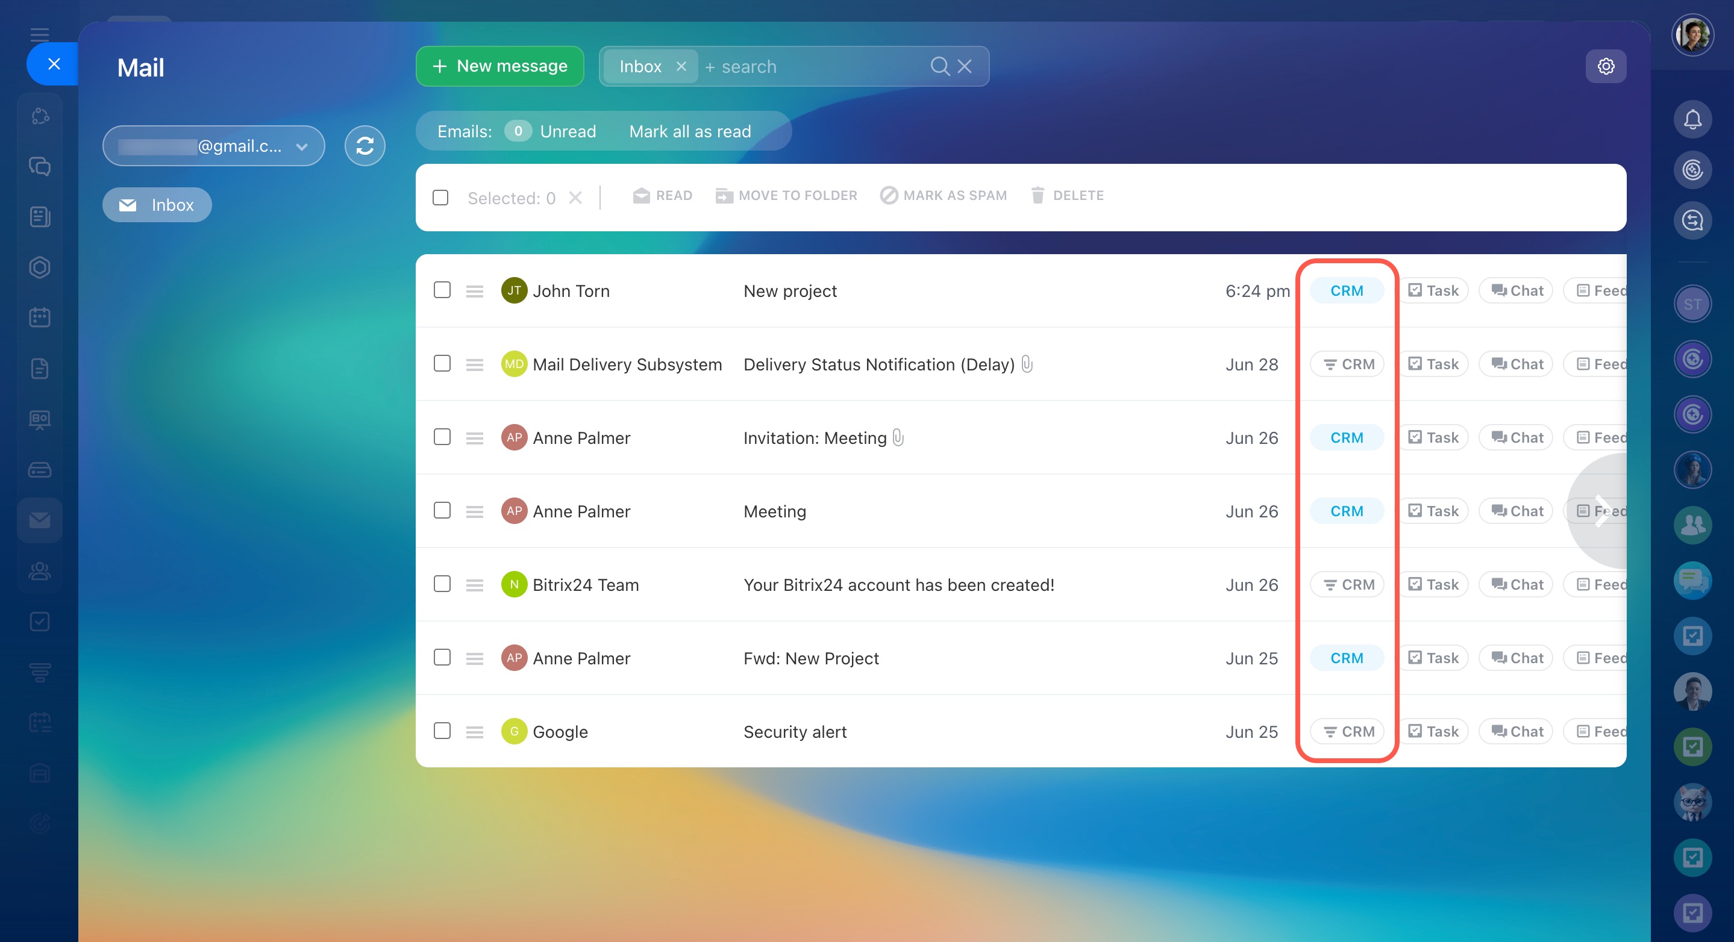Click John Torn message drag handle

tap(475, 292)
